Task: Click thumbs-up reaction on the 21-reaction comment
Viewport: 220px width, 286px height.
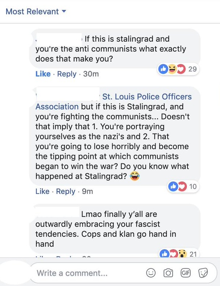Action: click(164, 254)
